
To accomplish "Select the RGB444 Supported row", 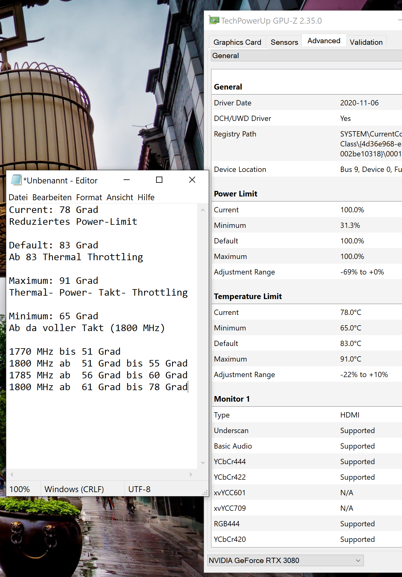I will click(307, 524).
